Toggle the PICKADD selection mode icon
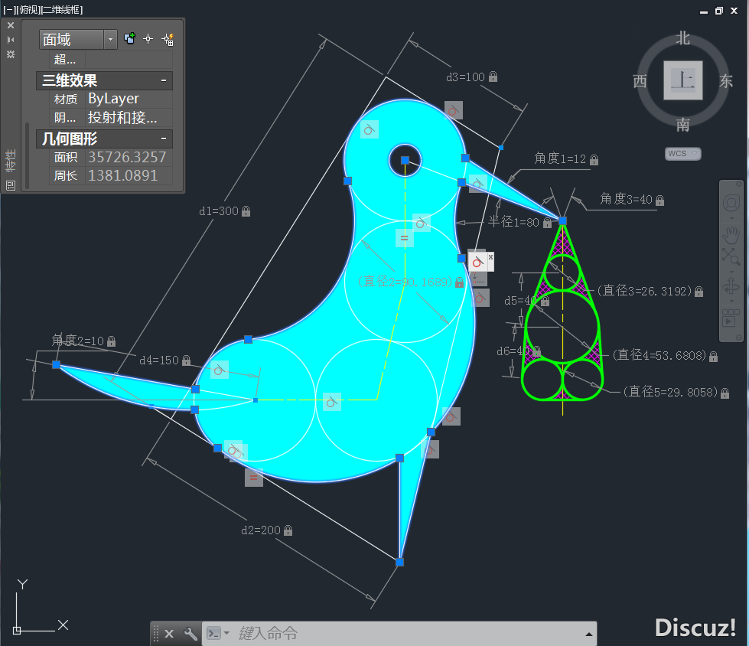This screenshot has height=646, width=749. point(129,39)
